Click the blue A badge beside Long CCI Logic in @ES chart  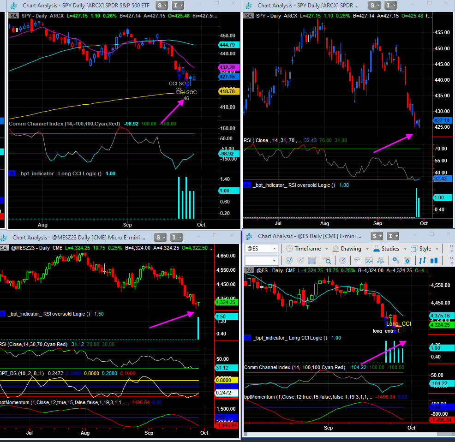click(247, 338)
